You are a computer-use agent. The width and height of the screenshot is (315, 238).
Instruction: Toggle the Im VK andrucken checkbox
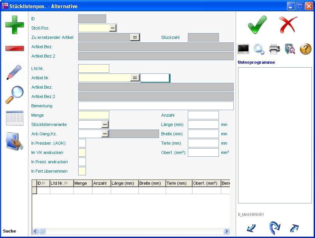[x=82, y=152]
